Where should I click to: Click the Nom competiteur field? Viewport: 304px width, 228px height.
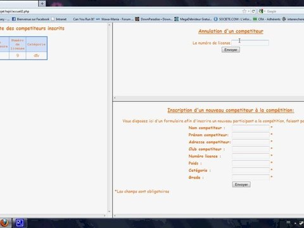tap(251, 127)
